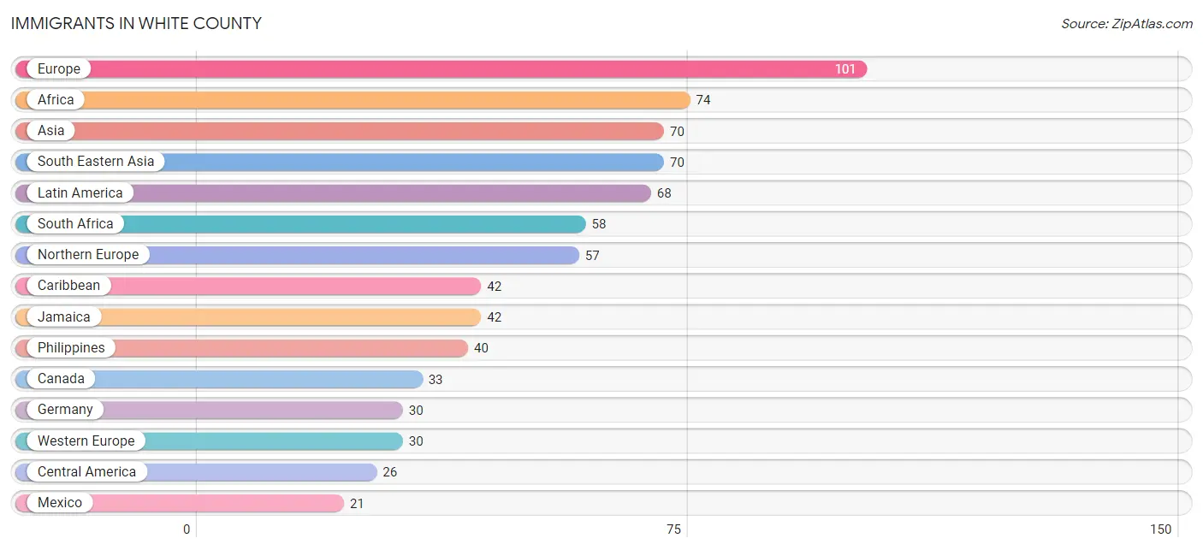Click the pink Europe bar
This screenshot has height=550, width=1203.
(441, 69)
